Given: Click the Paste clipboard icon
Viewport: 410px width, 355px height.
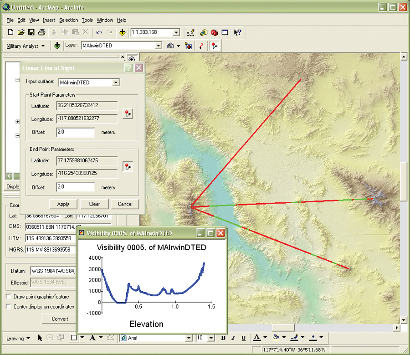Looking at the screenshot, I should coord(75,32).
